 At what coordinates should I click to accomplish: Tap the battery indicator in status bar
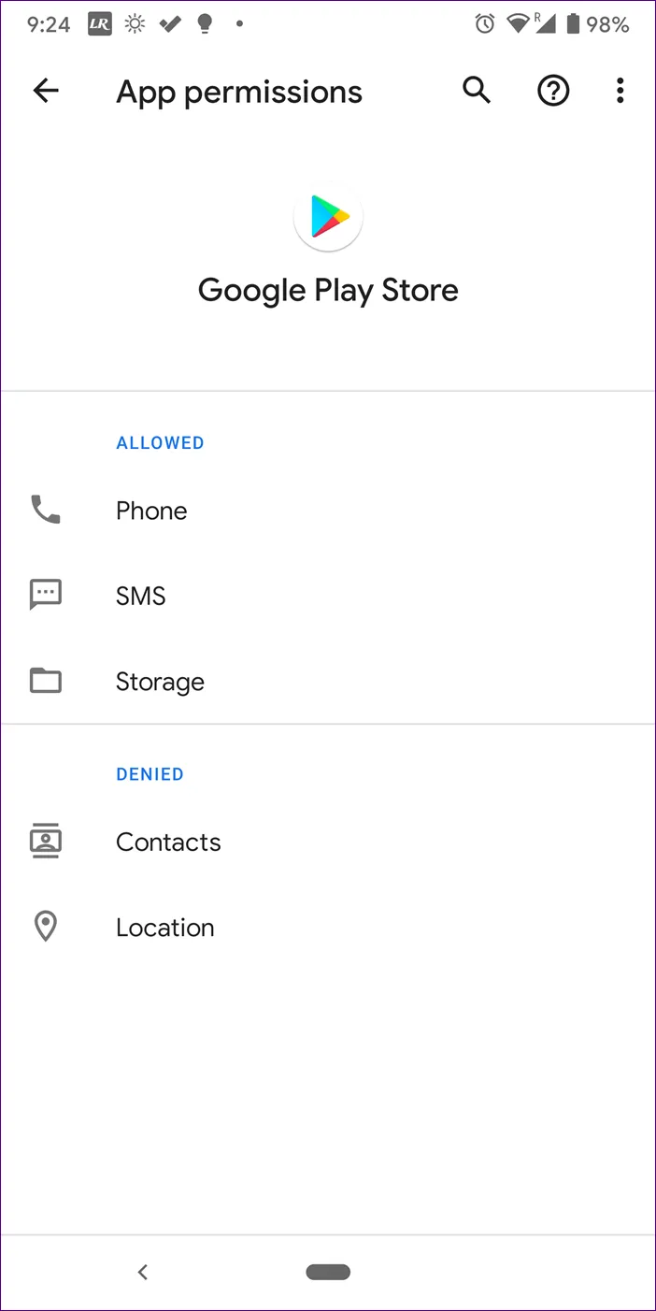click(x=573, y=24)
